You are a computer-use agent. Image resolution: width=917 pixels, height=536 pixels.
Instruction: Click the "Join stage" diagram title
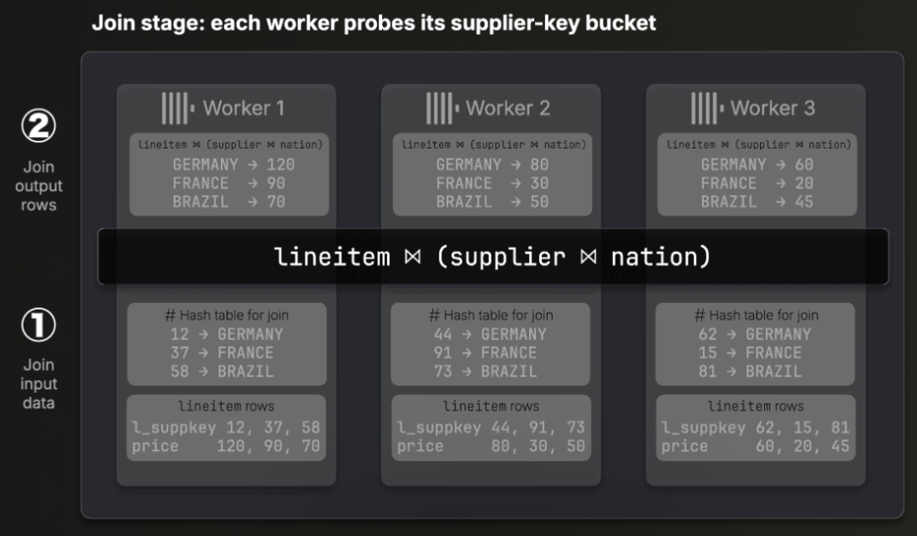[x=374, y=23]
